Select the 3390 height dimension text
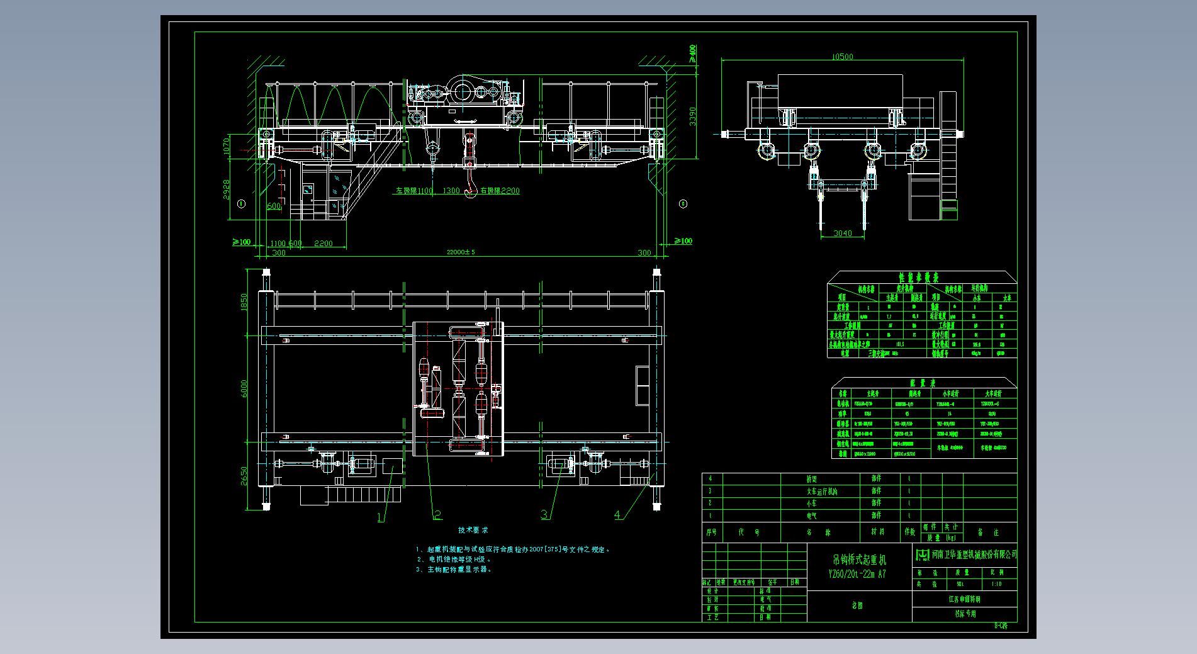 (x=692, y=116)
